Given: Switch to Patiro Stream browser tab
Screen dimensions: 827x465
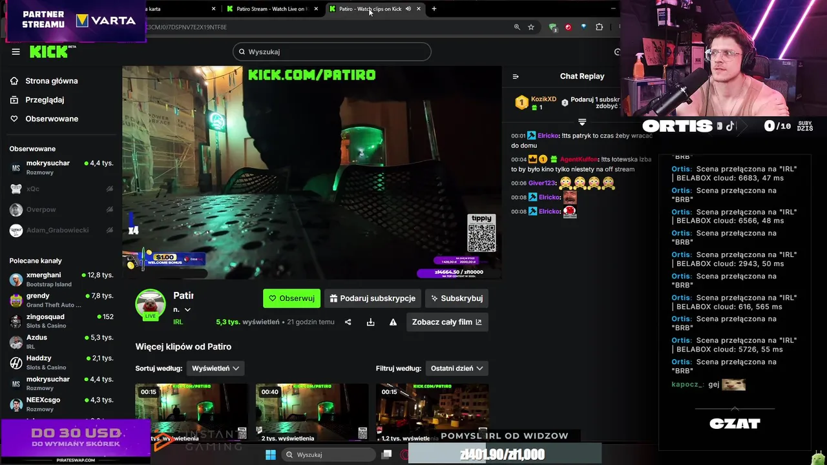Looking at the screenshot, I should click(271, 9).
